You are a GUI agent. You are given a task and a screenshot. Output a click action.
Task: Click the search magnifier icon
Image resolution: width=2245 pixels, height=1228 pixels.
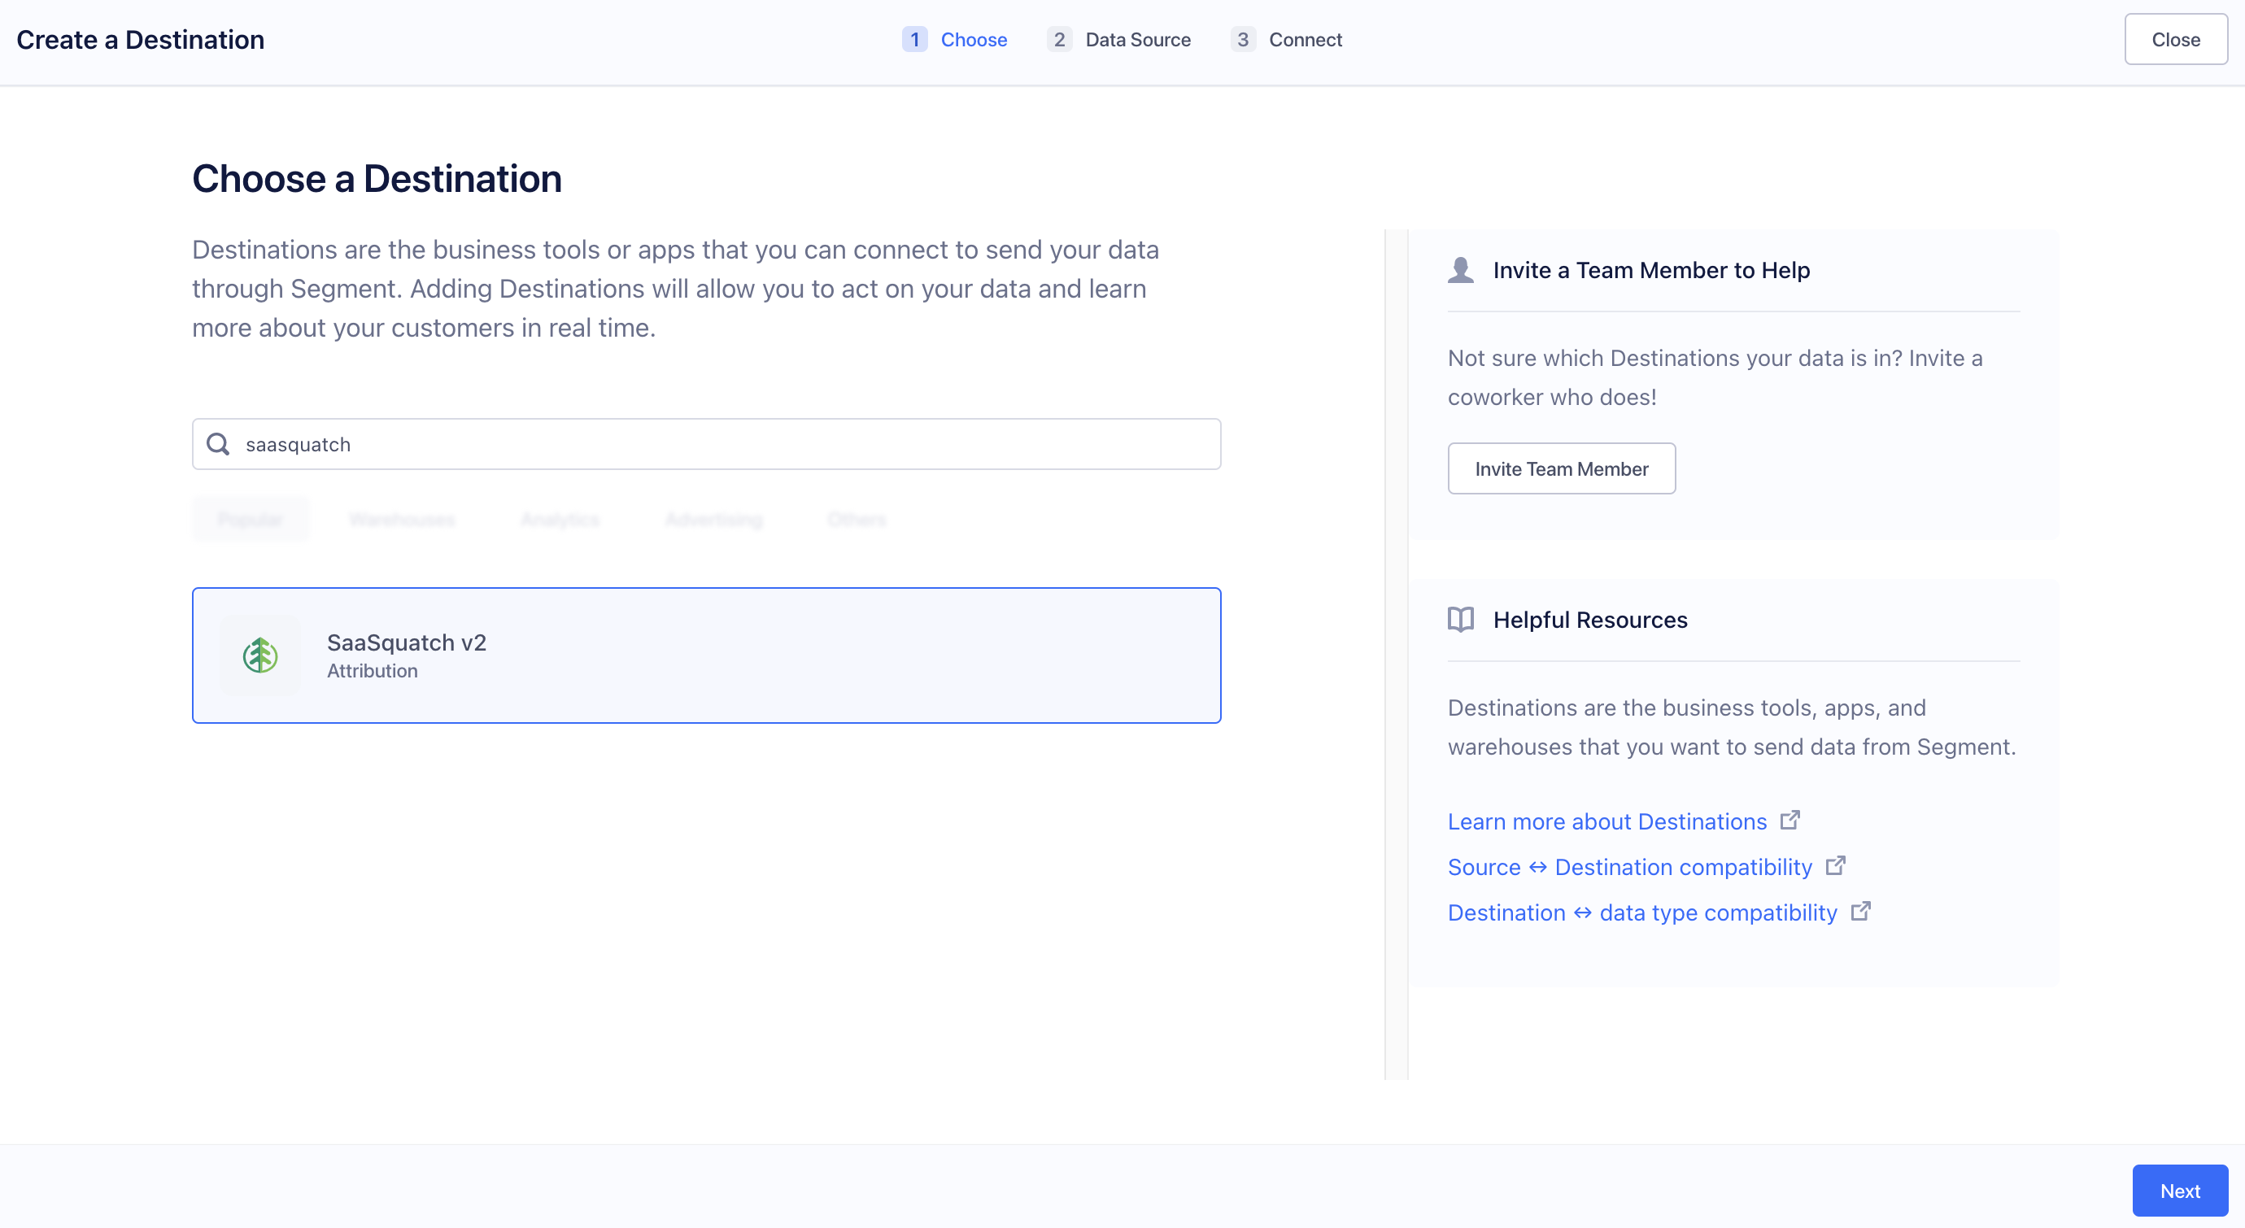coord(217,443)
